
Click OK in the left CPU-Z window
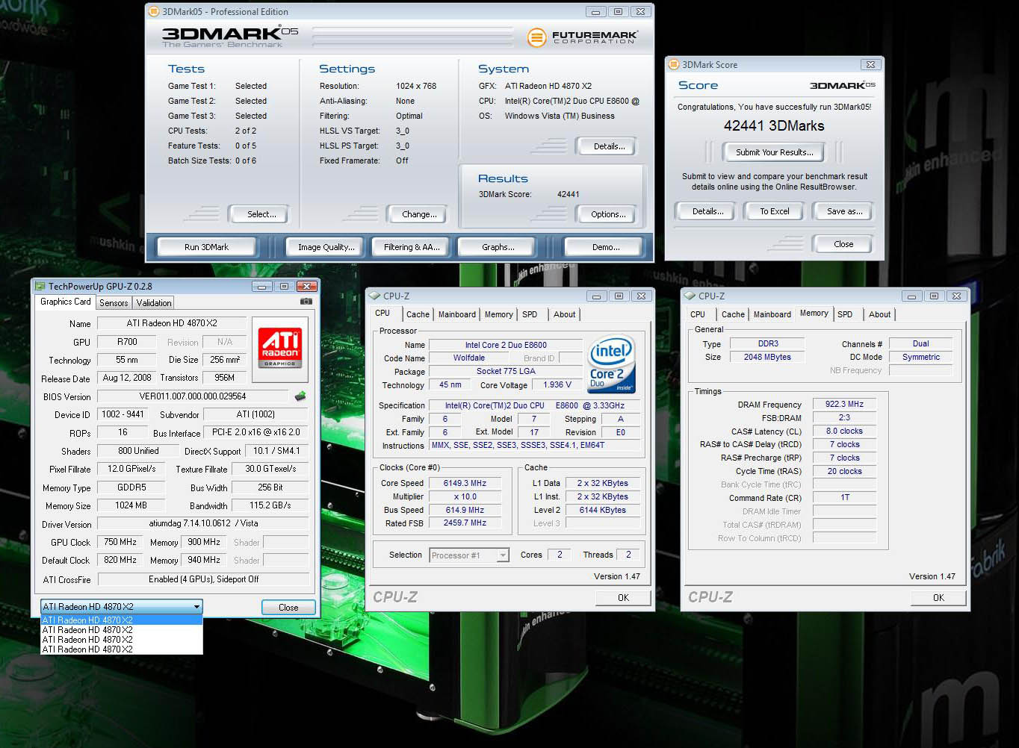(x=623, y=598)
